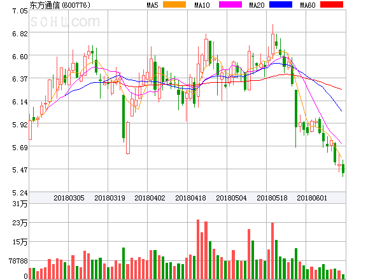Click the 20180504 date marker
The height and width of the screenshot is (280, 382).
pos(231,198)
